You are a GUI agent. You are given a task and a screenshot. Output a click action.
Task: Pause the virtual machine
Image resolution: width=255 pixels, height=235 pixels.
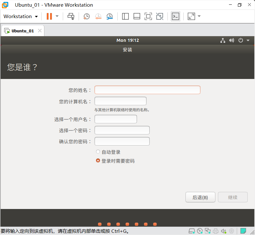click(49, 16)
